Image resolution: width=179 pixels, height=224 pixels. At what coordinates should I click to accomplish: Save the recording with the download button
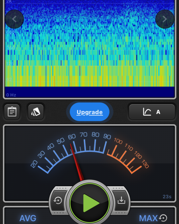[x=121, y=201]
